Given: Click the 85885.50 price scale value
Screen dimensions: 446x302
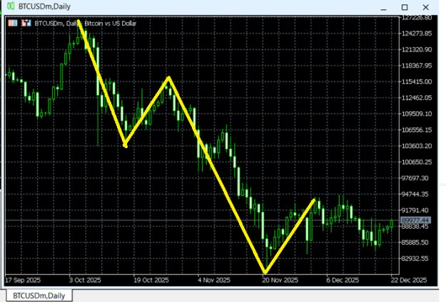Looking at the screenshot, I should (417, 242).
